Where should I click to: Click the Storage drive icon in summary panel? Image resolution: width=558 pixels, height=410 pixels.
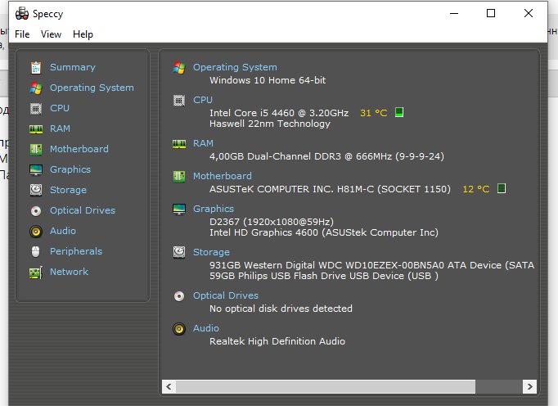[179, 252]
